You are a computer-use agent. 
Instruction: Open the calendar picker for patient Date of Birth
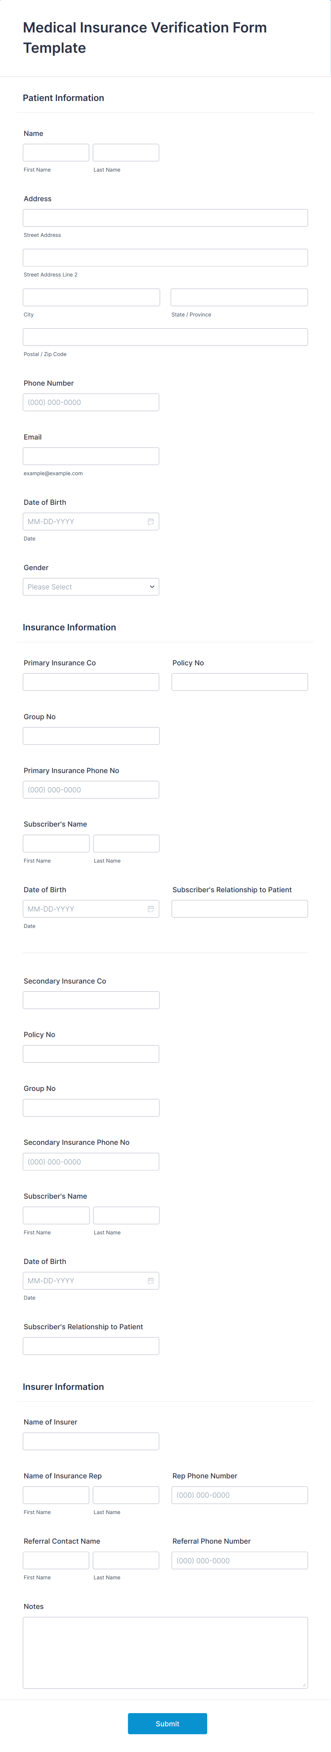click(x=151, y=521)
